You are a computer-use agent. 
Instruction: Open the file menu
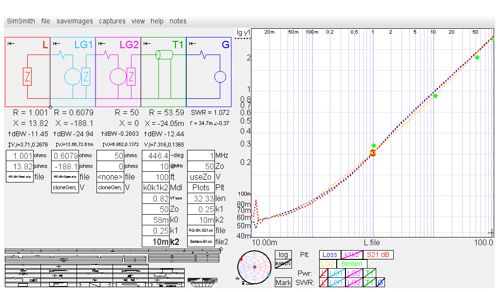pyautogui.click(x=45, y=21)
